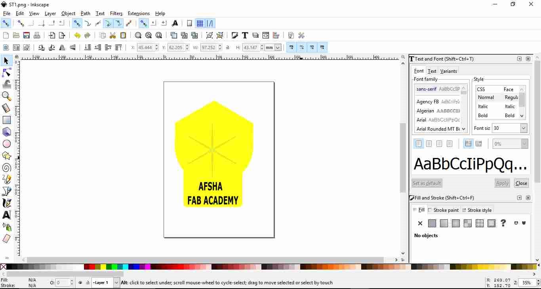This screenshot has height=289, width=541.
Task: Adjust the opacity O: stepper
Action: pyautogui.click(x=72, y=283)
